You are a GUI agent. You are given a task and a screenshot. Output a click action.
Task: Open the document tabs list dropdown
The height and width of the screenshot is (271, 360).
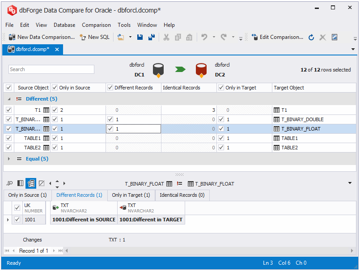pos(353,49)
